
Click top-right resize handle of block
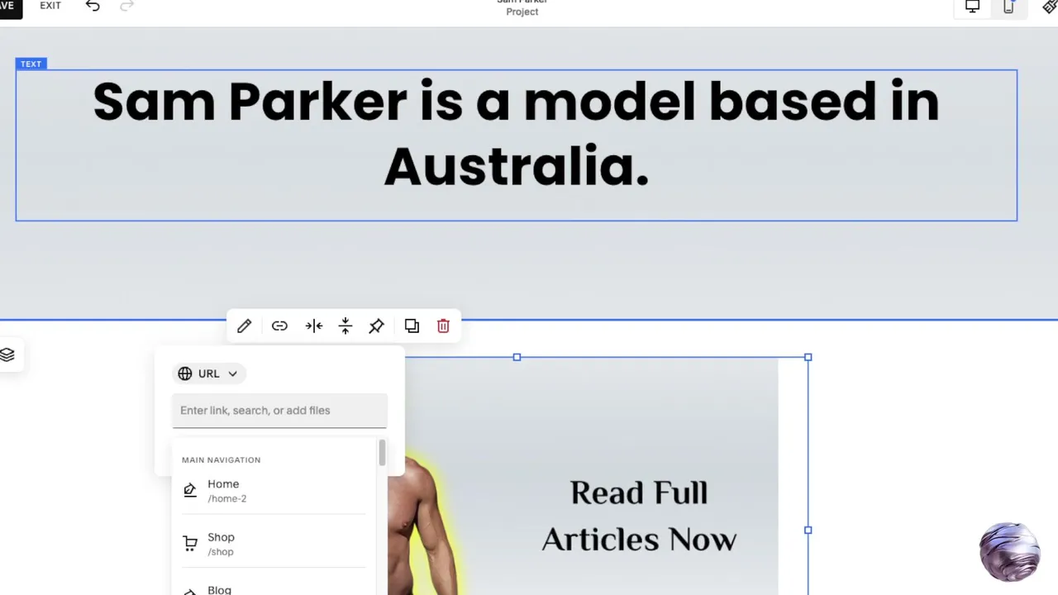[808, 357]
